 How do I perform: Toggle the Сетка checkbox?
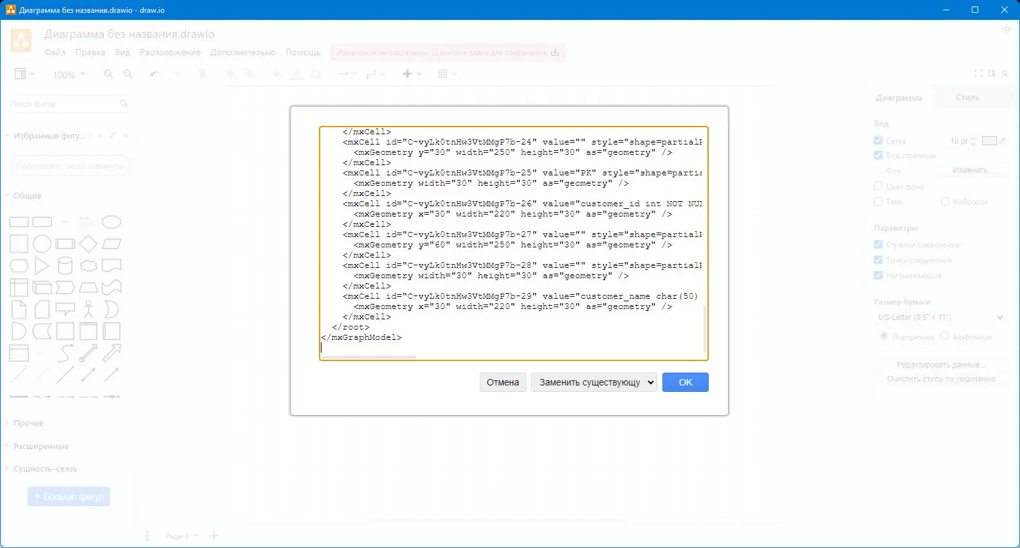pyautogui.click(x=878, y=141)
